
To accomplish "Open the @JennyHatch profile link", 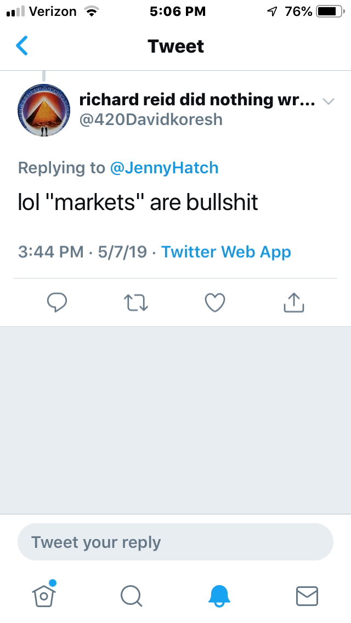I will pyautogui.click(x=165, y=168).
